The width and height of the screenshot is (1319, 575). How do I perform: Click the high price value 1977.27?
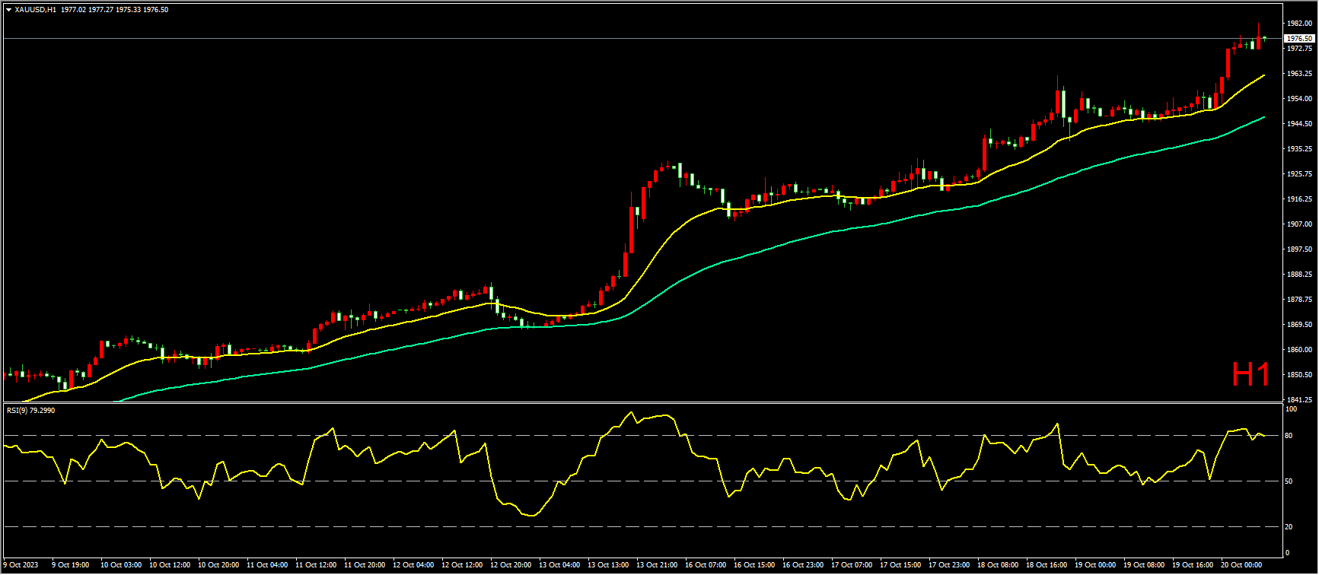(101, 10)
